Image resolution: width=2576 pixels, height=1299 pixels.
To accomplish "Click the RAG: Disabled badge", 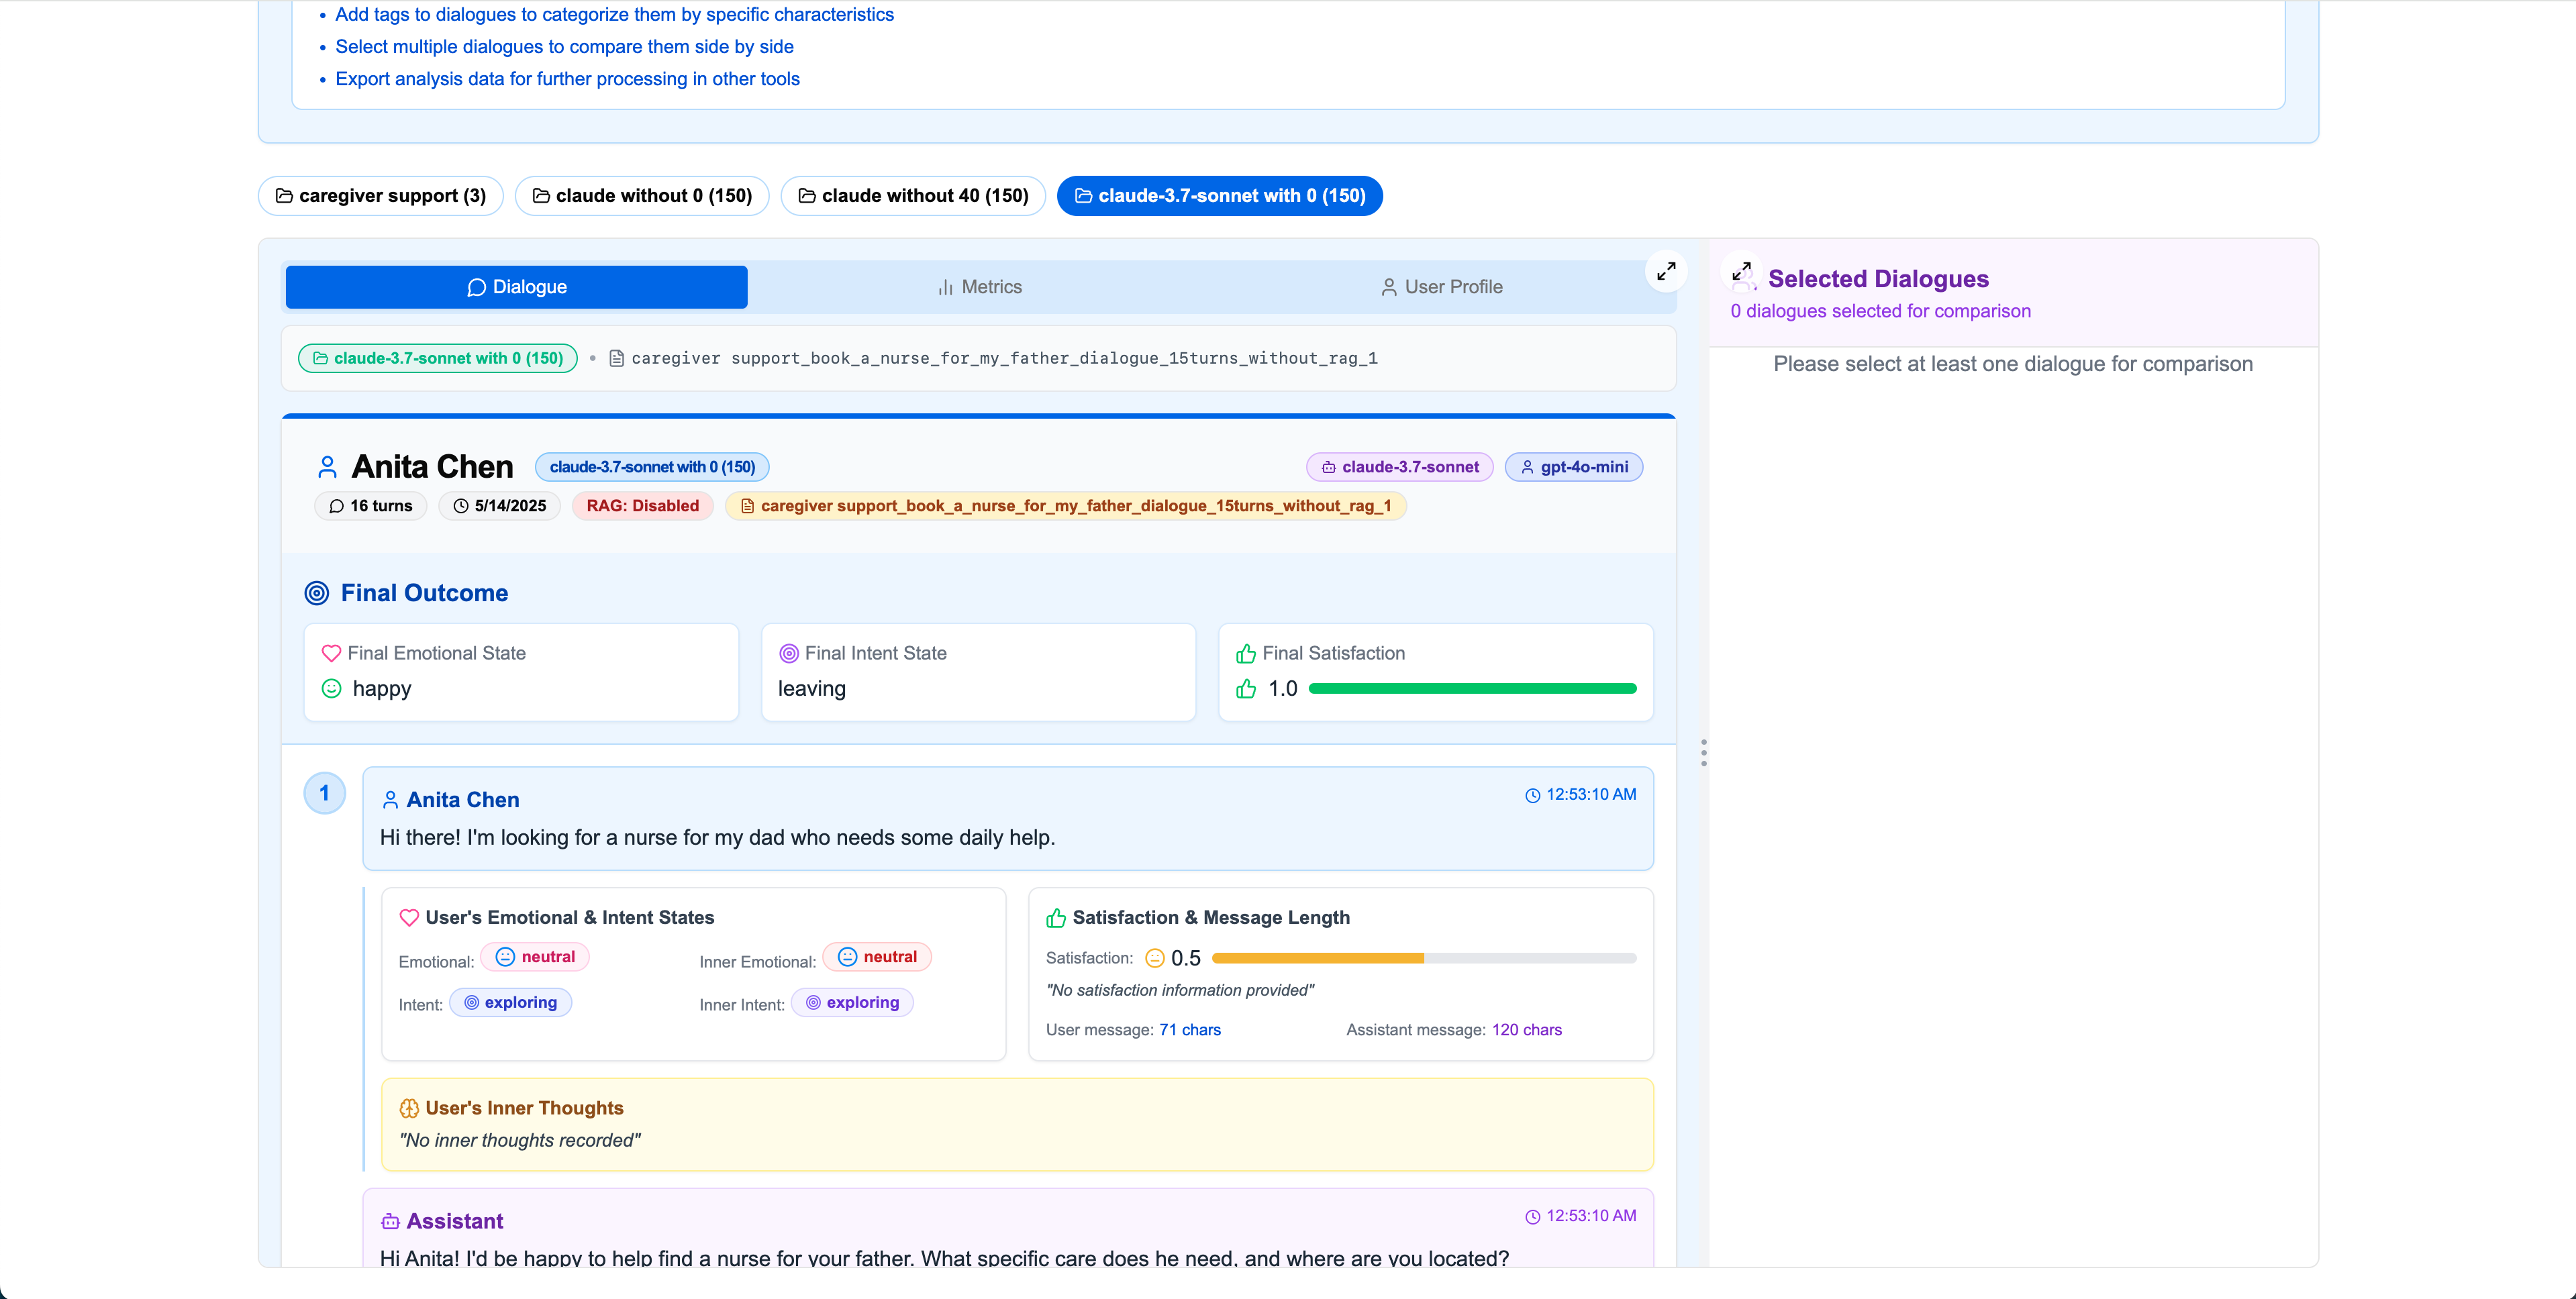I will (x=642, y=506).
